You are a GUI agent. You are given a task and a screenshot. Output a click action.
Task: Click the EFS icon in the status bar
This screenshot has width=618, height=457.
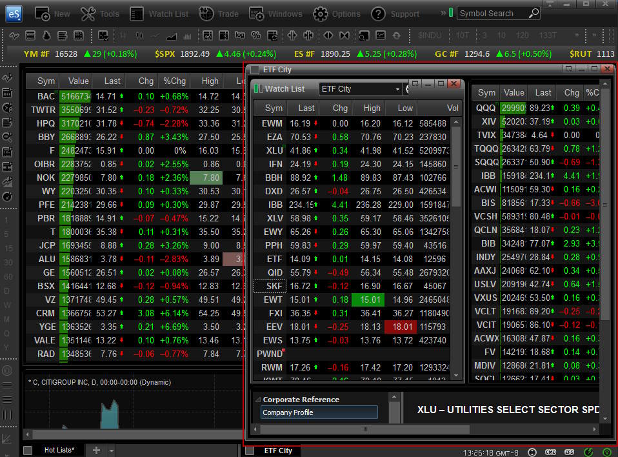point(568,452)
